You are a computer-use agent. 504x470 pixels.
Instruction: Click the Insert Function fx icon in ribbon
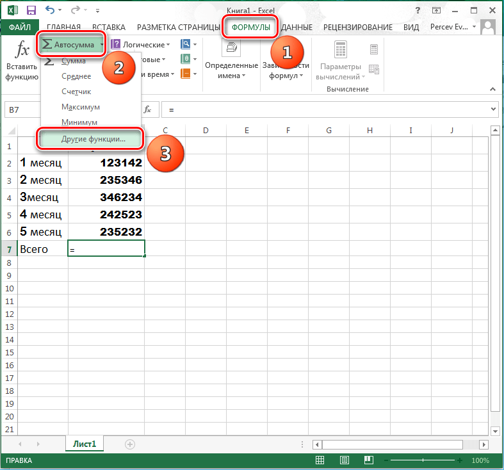click(22, 49)
